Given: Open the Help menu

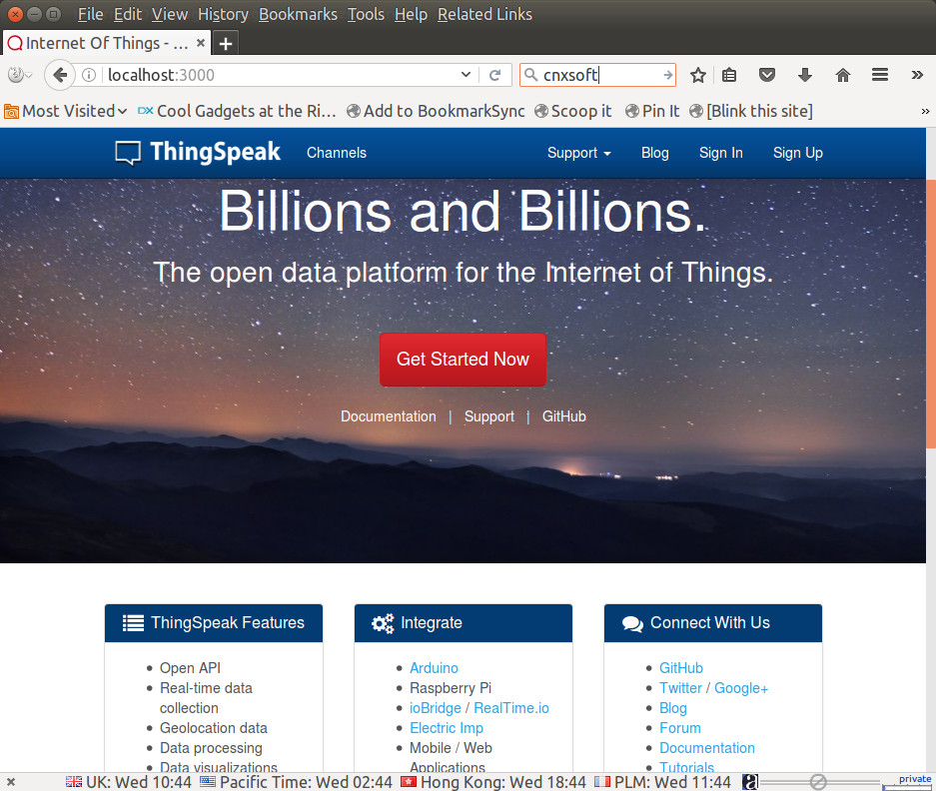Looking at the screenshot, I should pos(411,14).
